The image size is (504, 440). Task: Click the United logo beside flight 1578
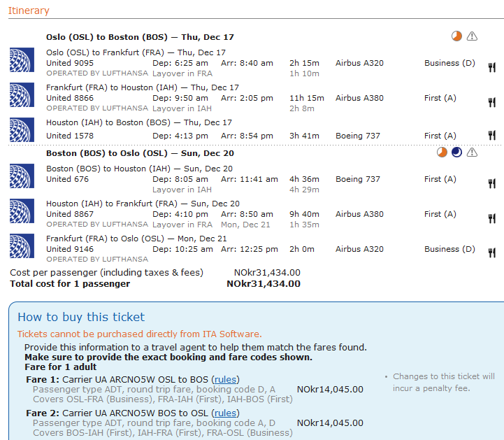(x=22, y=129)
